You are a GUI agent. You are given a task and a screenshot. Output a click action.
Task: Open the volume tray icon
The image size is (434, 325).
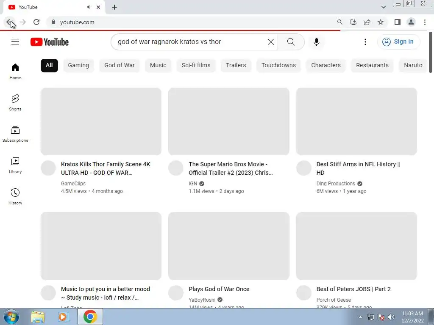[391, 317]
